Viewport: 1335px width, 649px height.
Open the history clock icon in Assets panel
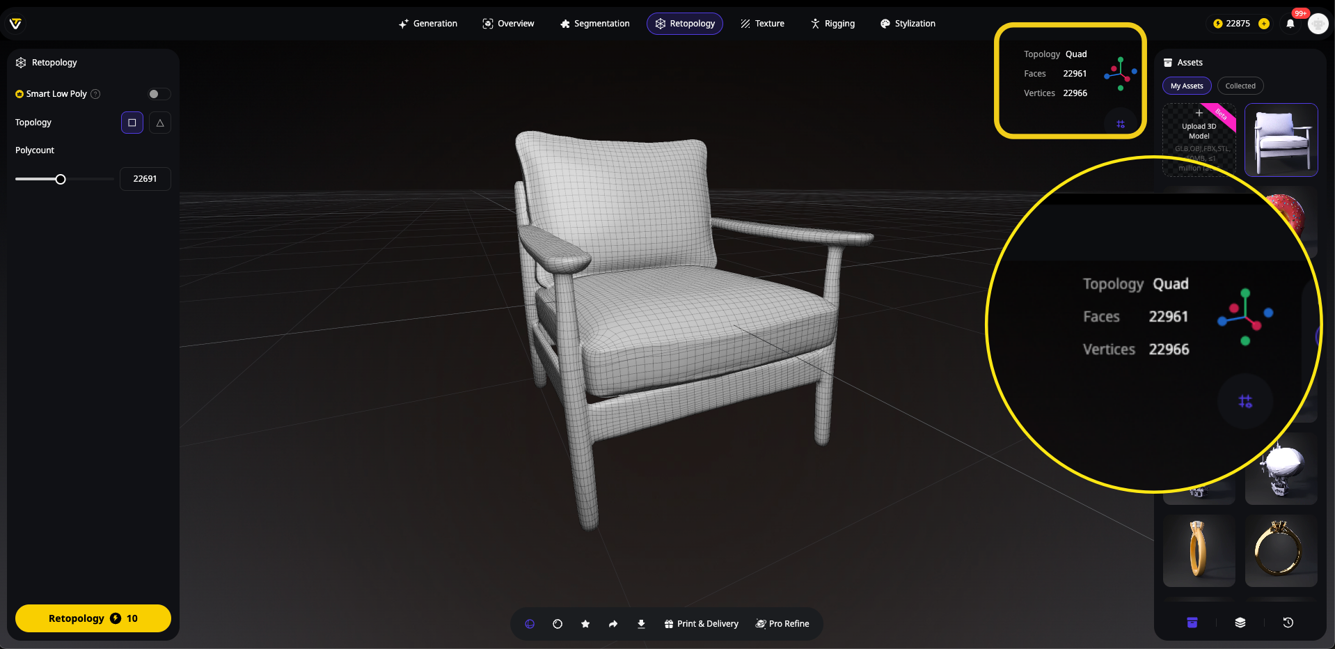pos(1288,623)
